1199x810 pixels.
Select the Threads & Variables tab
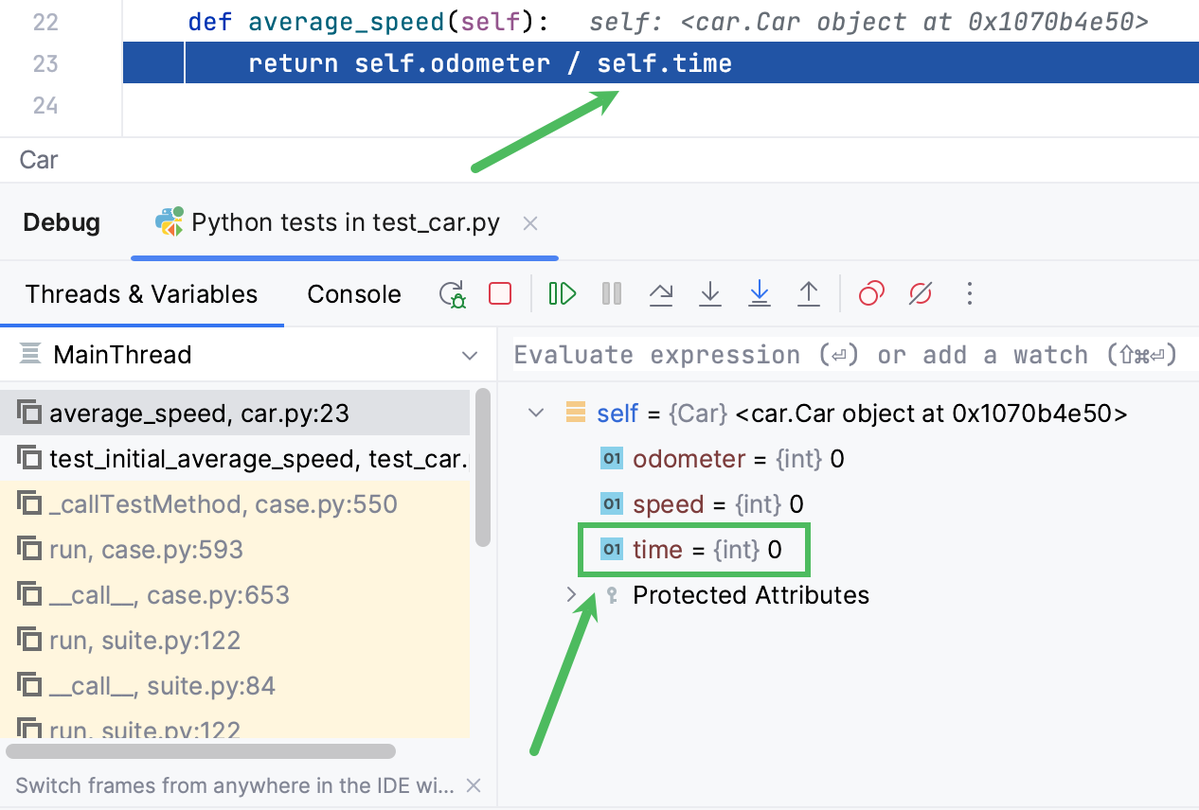[141, 293]
